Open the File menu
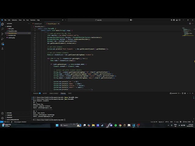 point(5,20)
